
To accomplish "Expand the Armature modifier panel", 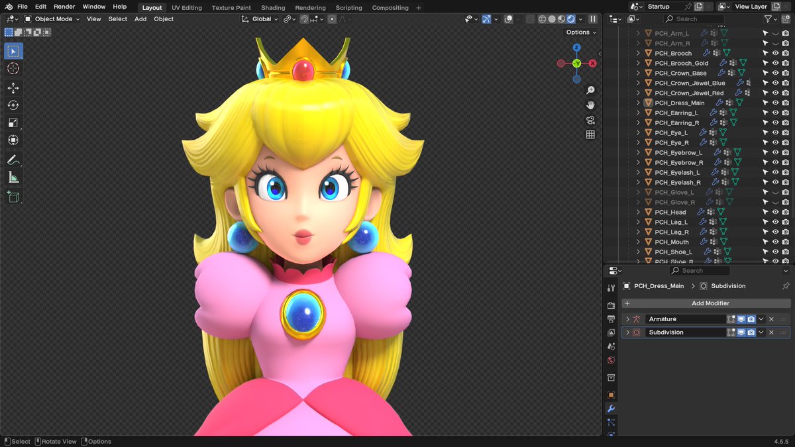I will pos(627,319).
